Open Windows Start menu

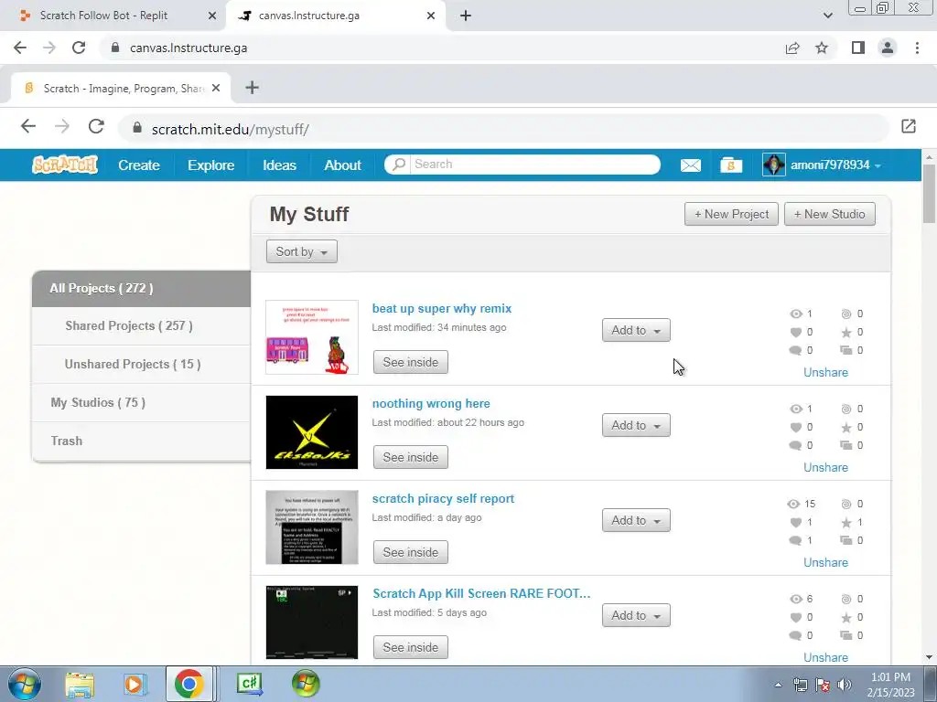click(25, 684)
